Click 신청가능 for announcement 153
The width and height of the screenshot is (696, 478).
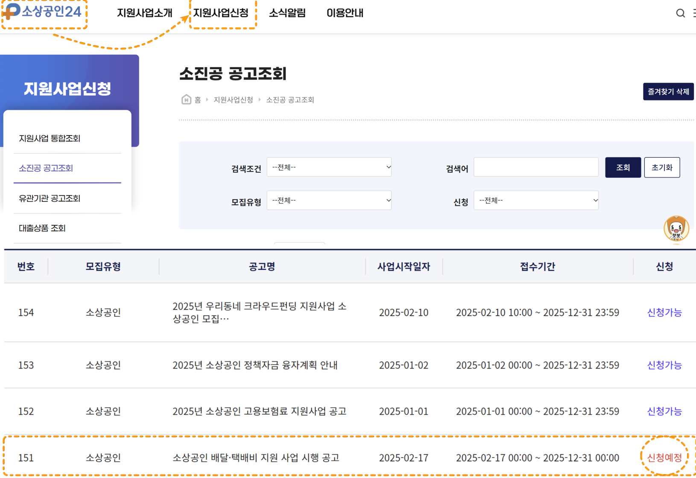pos(665,365)
